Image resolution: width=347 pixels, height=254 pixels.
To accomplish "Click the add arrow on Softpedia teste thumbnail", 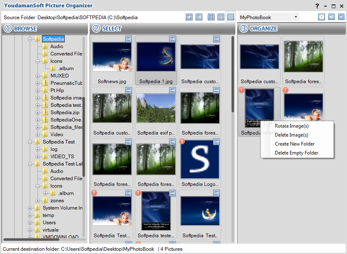I will (172, 193).
